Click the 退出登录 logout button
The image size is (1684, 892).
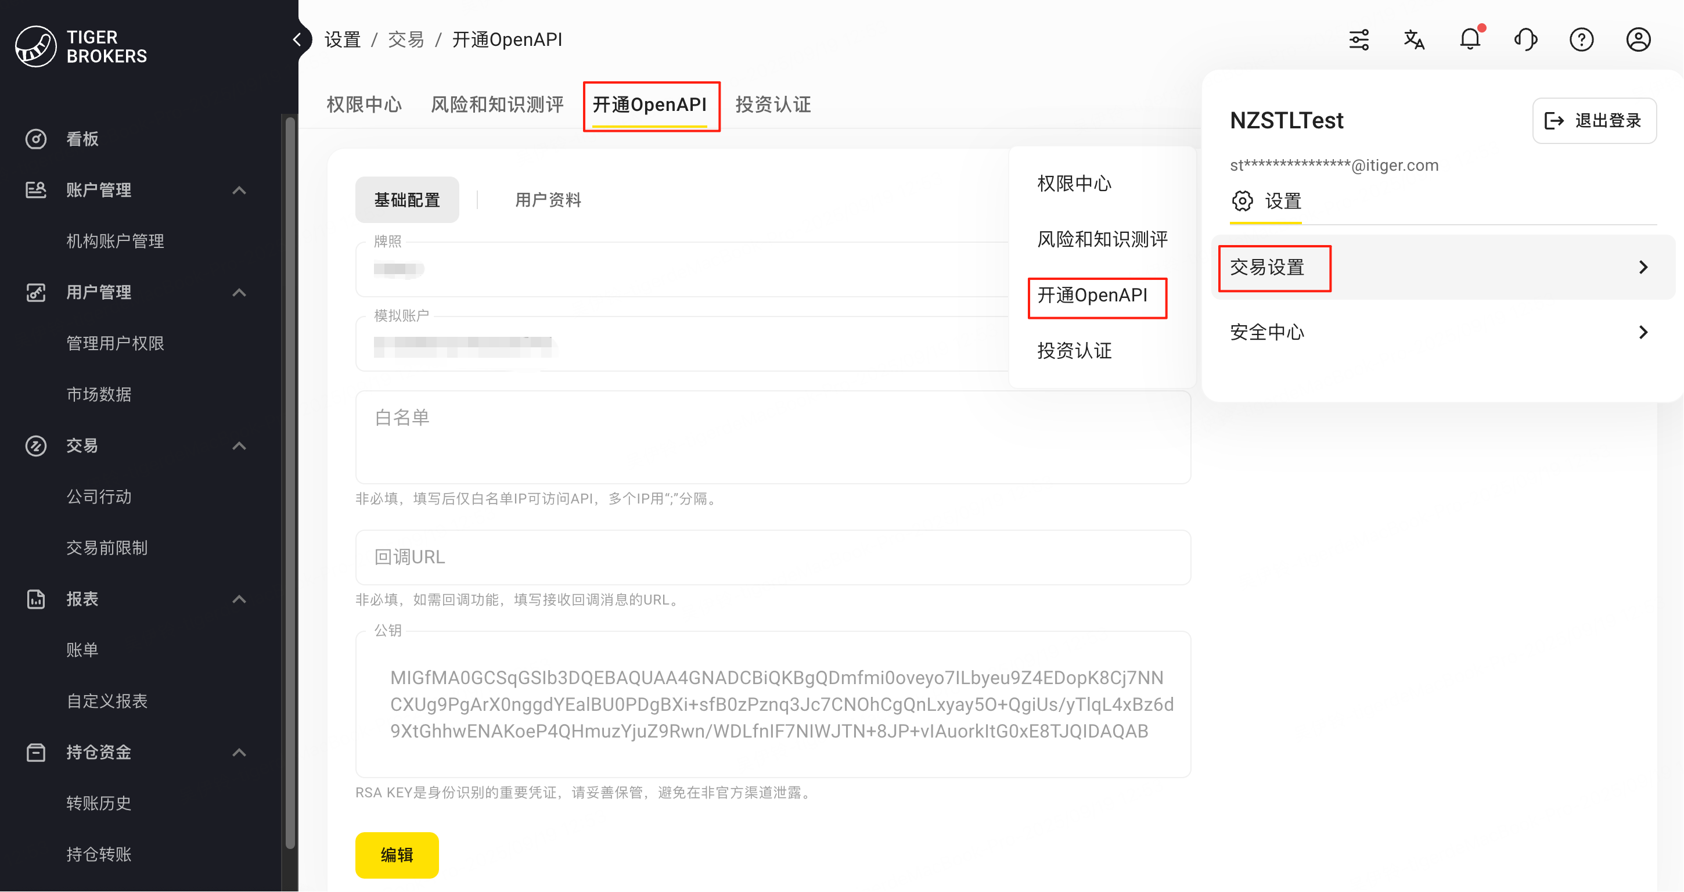(1594, 120)
